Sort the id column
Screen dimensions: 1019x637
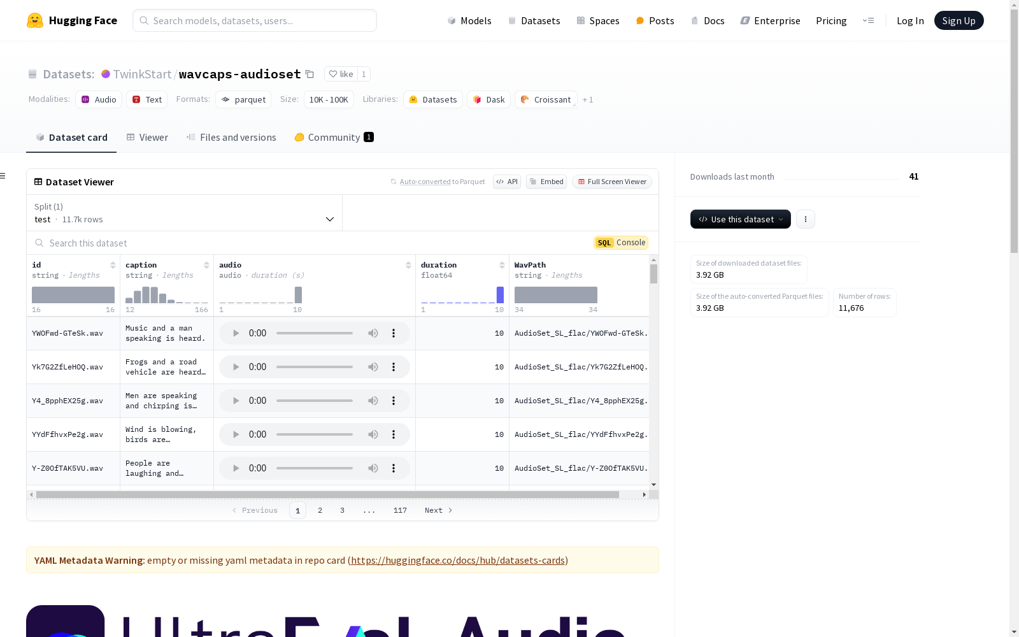(x=113, y=265)
